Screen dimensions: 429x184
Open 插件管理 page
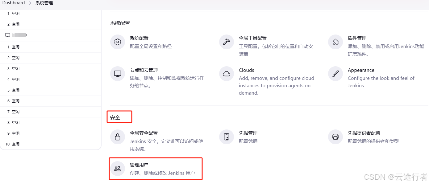pos(357,38)
